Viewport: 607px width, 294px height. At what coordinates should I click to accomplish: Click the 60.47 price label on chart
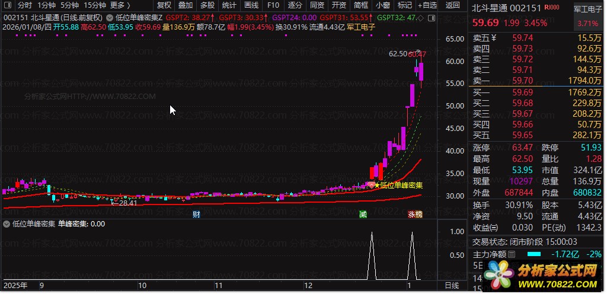[417, 55]
